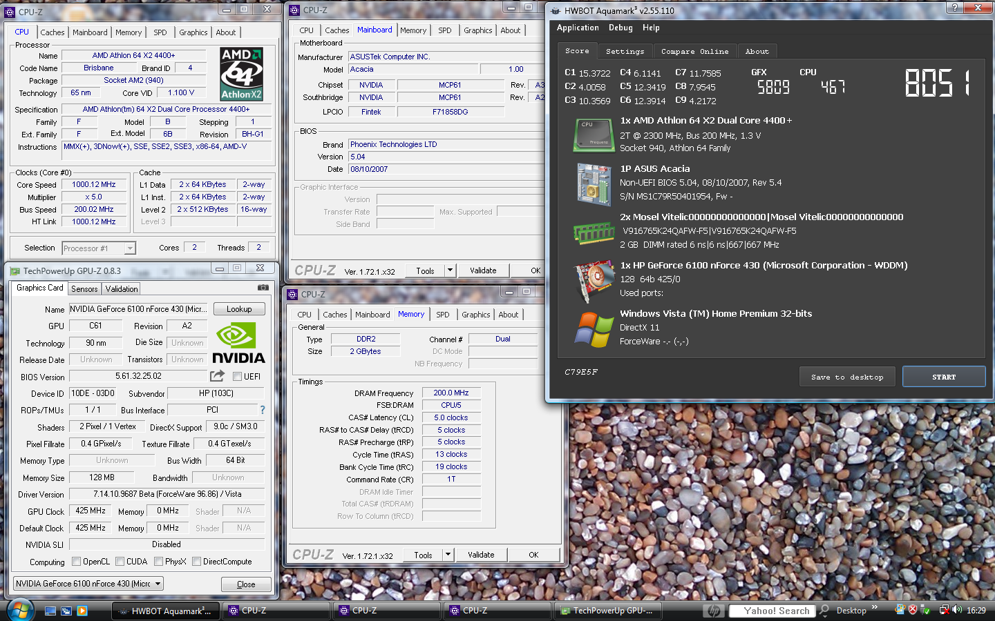
Task: Open the Validation tab in GPU-Z
Action: 122,289
